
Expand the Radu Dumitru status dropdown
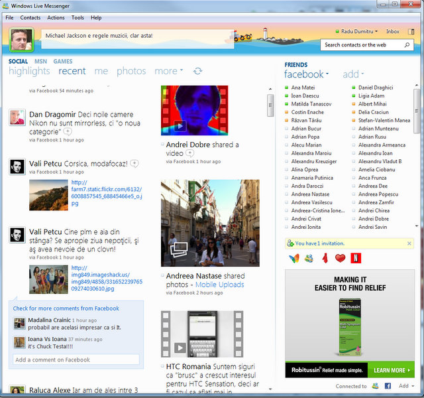[376, 31]
